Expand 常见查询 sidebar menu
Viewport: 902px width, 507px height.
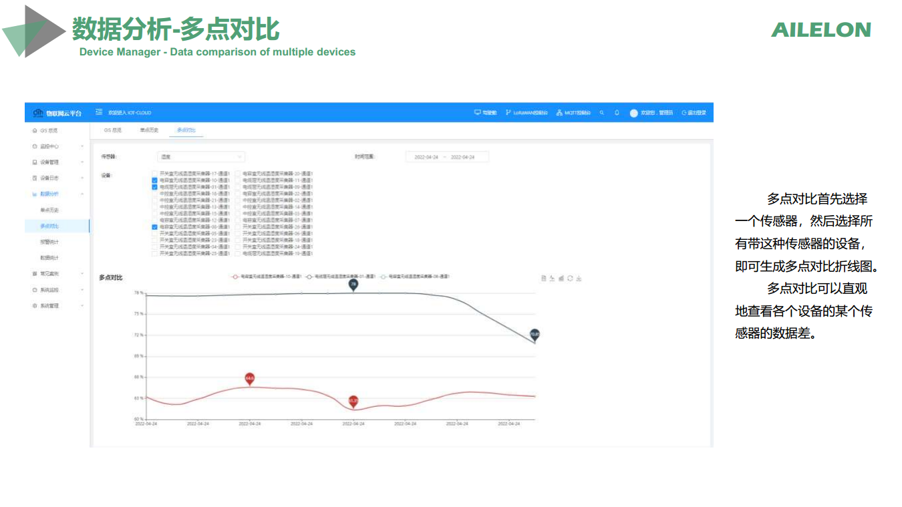coord(57,274)
